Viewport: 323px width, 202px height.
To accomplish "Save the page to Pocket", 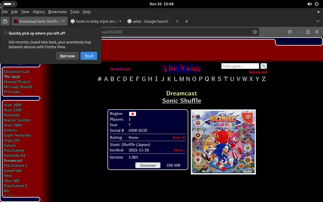I will (290, 32).
